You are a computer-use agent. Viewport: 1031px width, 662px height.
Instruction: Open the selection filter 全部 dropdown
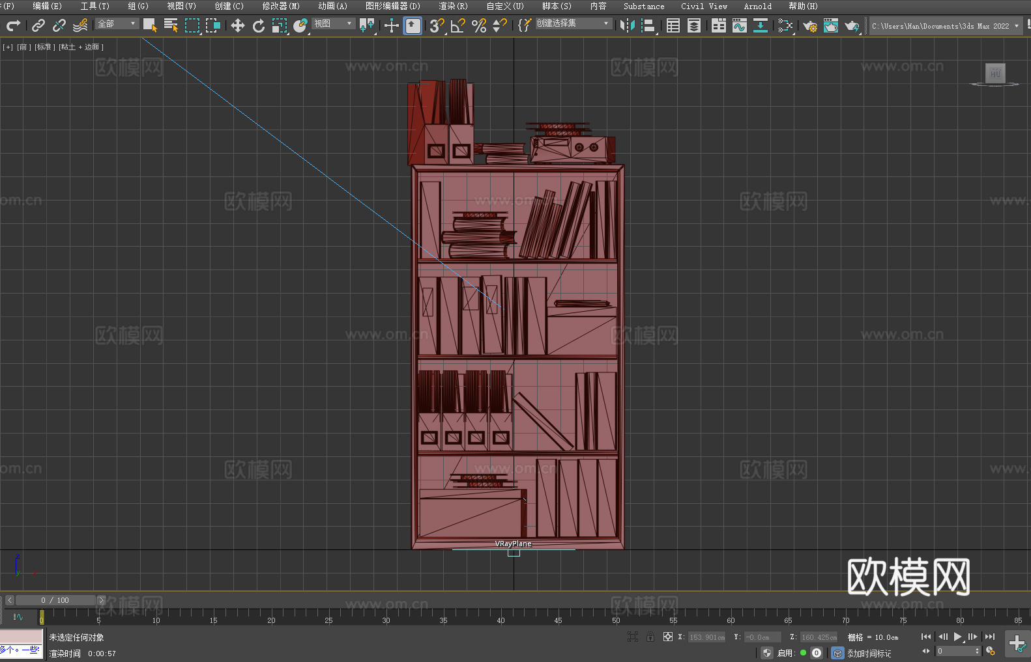click(117, 23)
